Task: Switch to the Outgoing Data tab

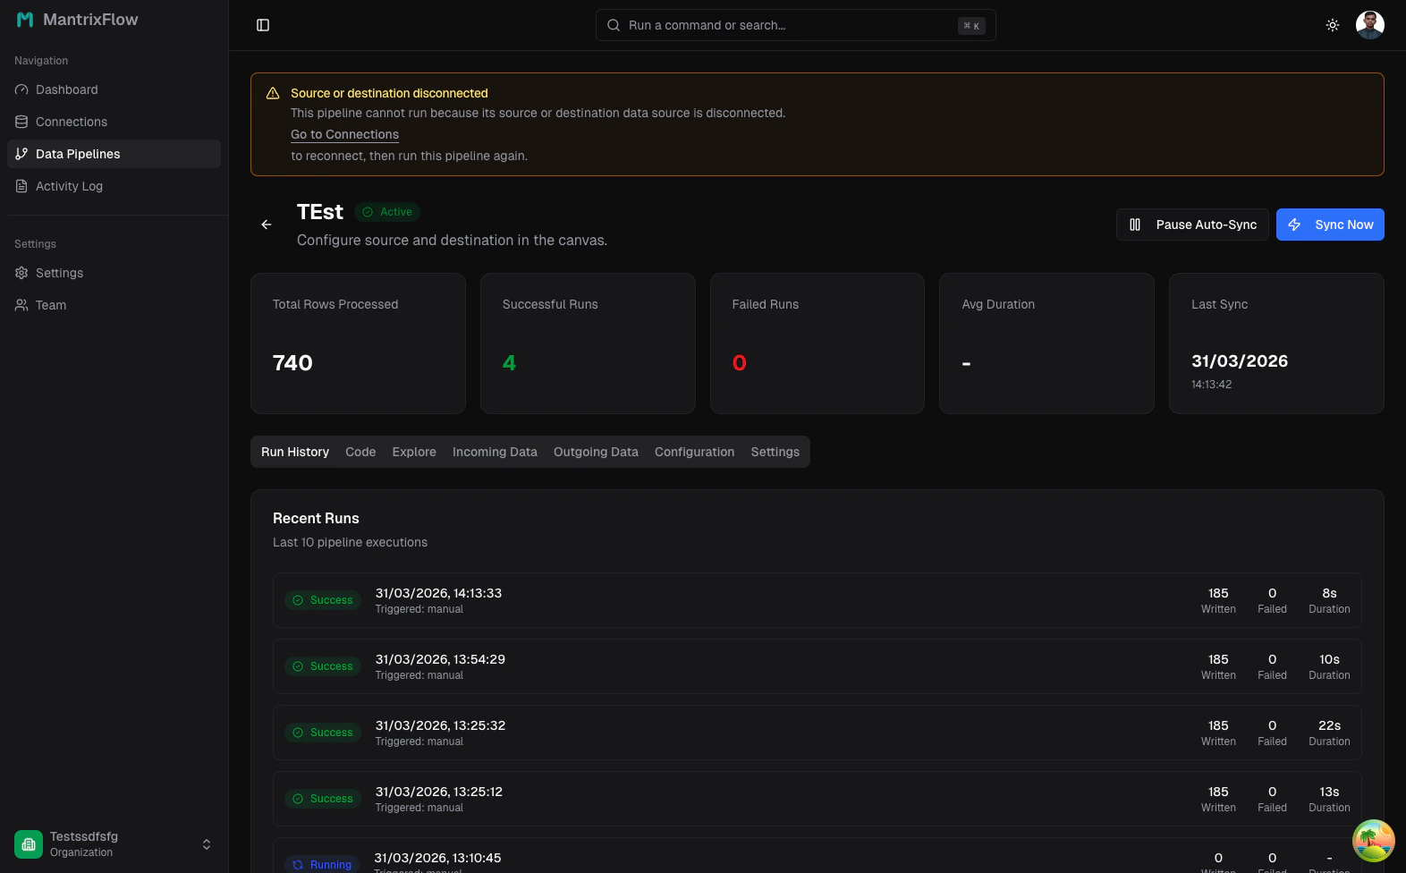Action: click(596, 452)
